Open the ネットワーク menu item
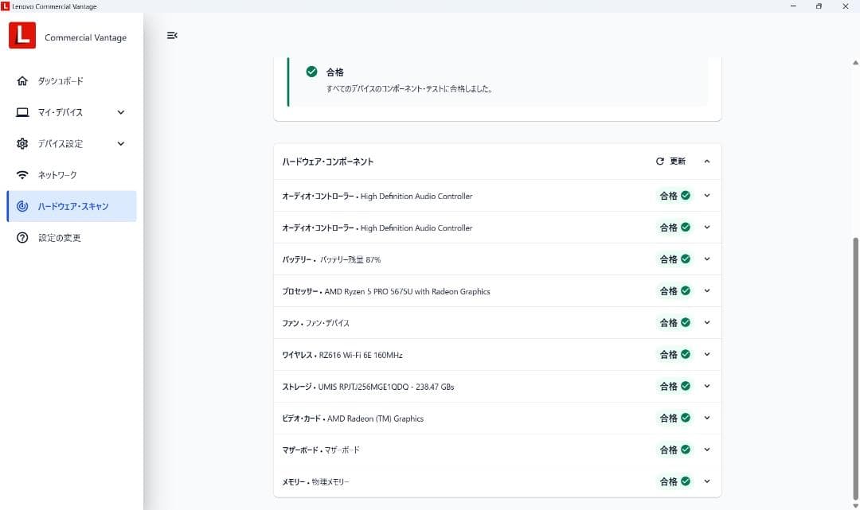 pos(57,175)
